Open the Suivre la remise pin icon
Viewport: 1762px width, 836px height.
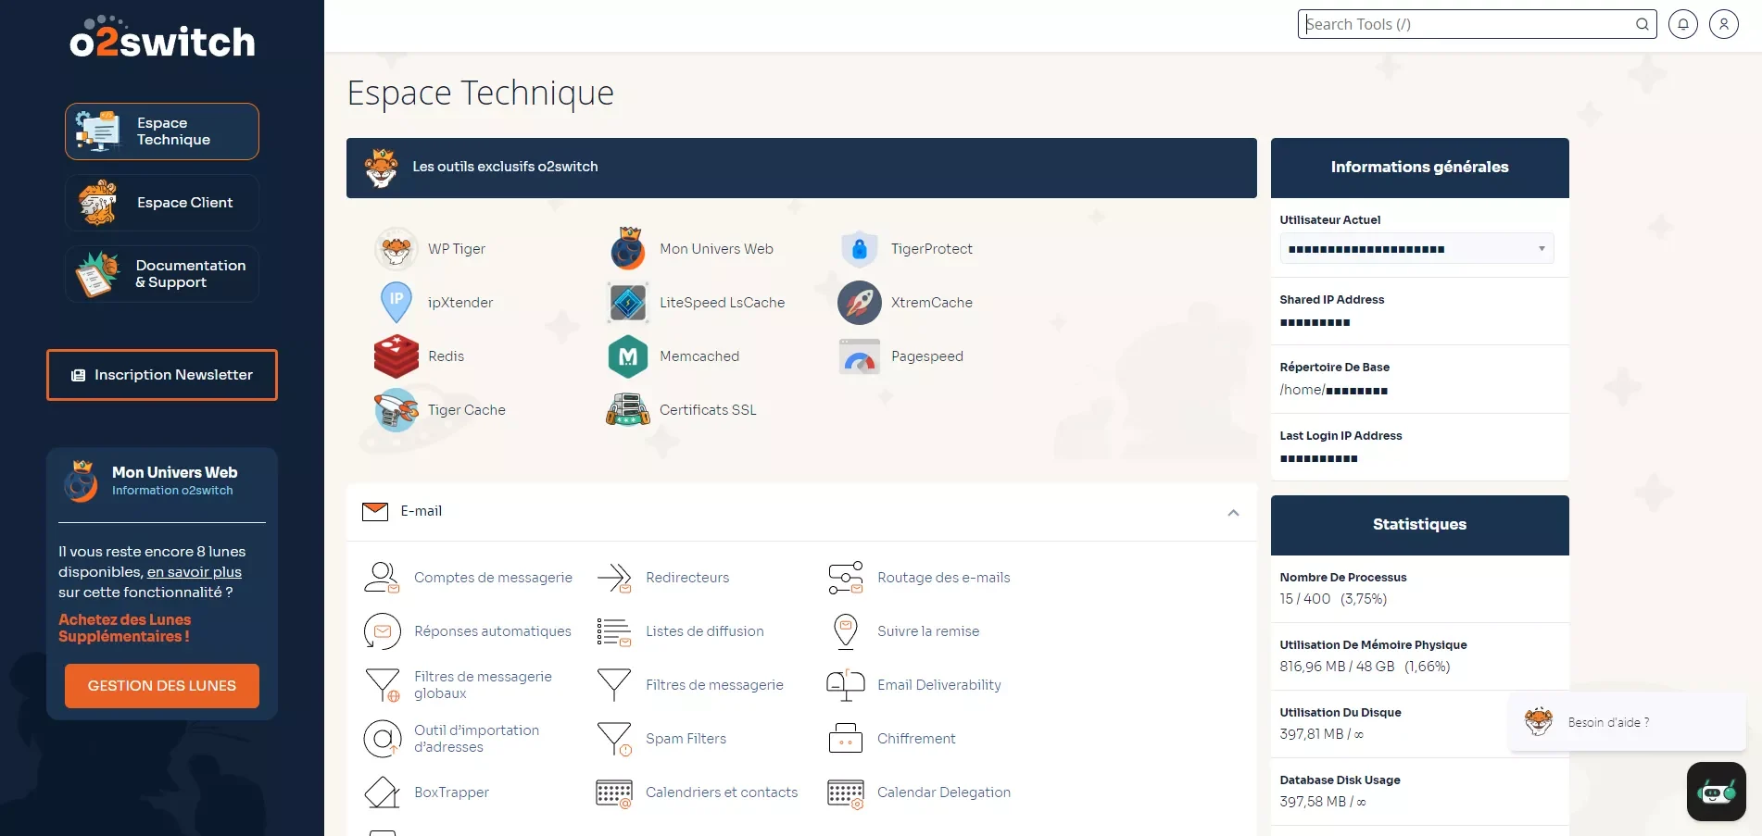click(x=846, y=631)
